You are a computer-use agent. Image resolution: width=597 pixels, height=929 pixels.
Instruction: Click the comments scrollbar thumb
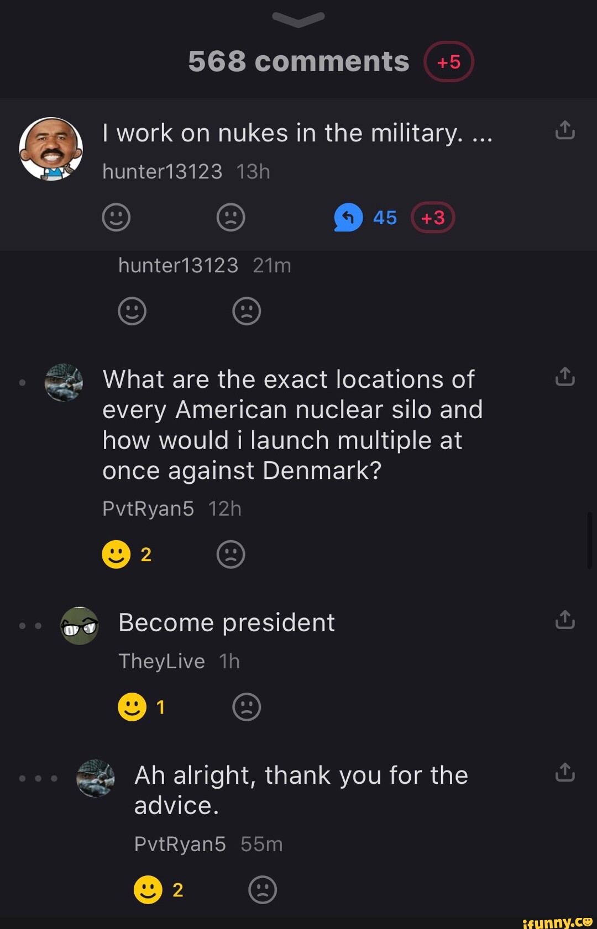589,540
